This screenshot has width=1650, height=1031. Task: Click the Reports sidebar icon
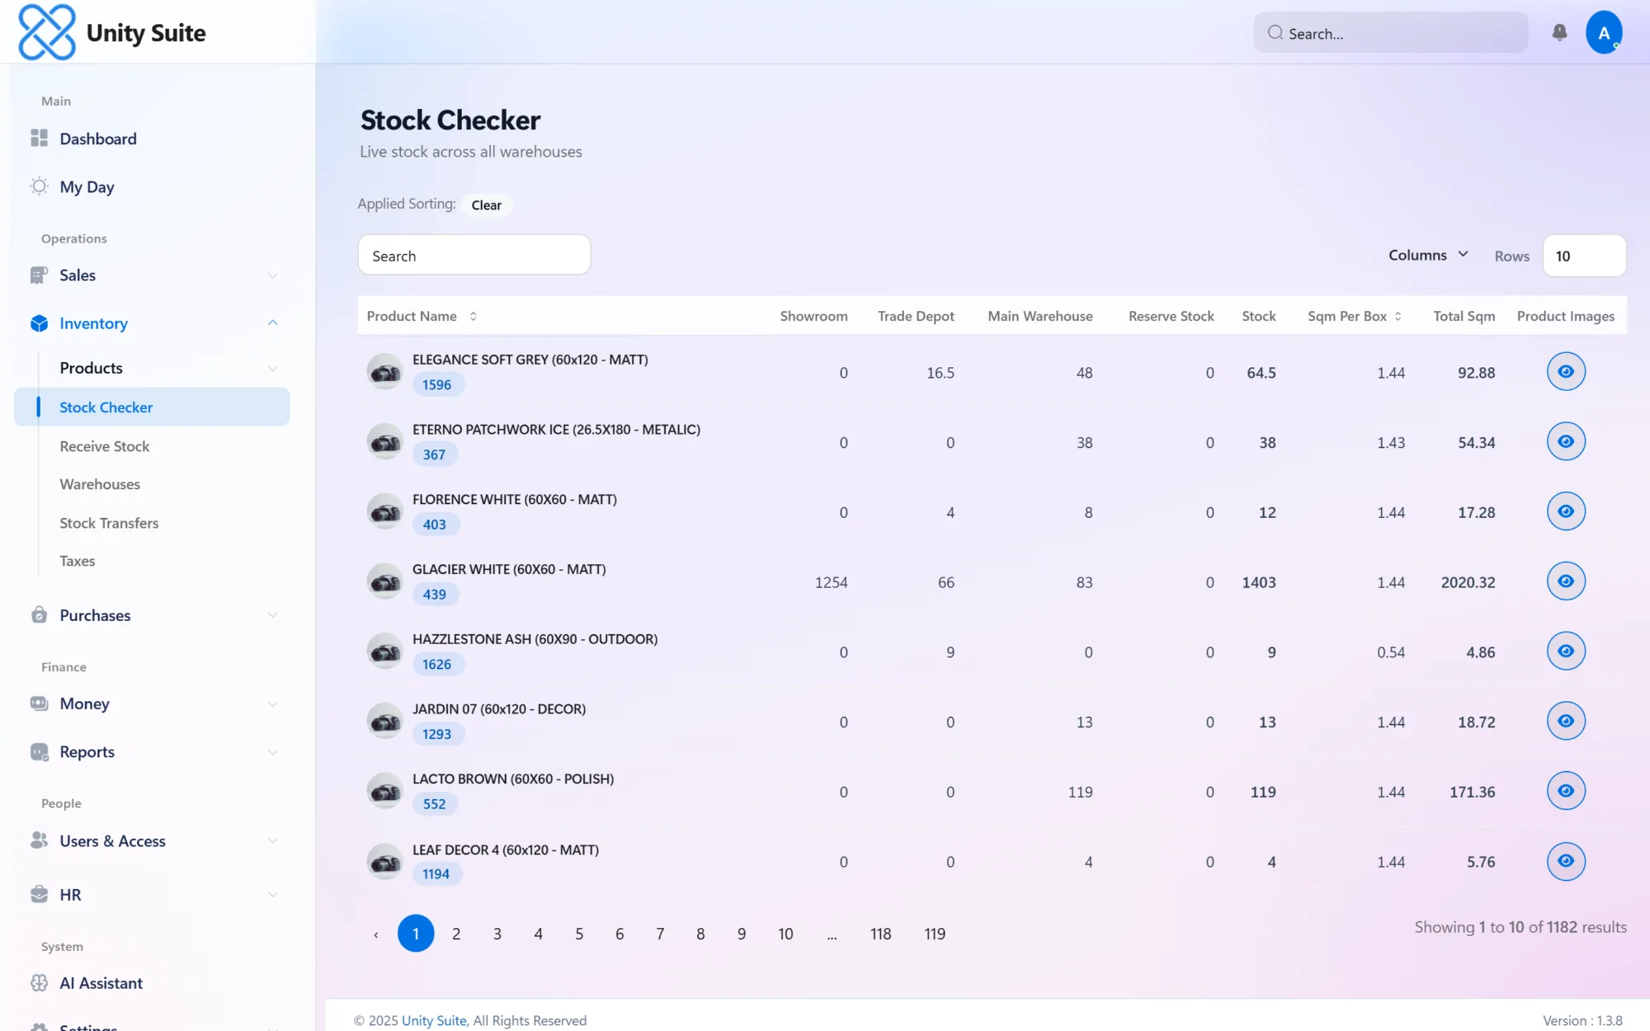(x=39, y=751)
